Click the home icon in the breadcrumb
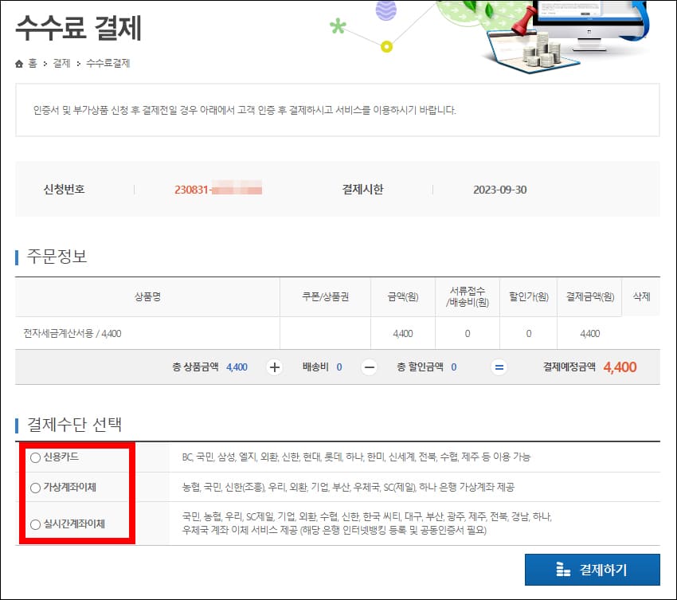 [x=18, y=62]
